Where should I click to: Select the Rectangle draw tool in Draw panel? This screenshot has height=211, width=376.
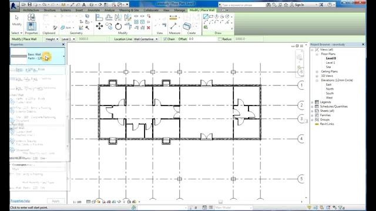pos(211,16)
